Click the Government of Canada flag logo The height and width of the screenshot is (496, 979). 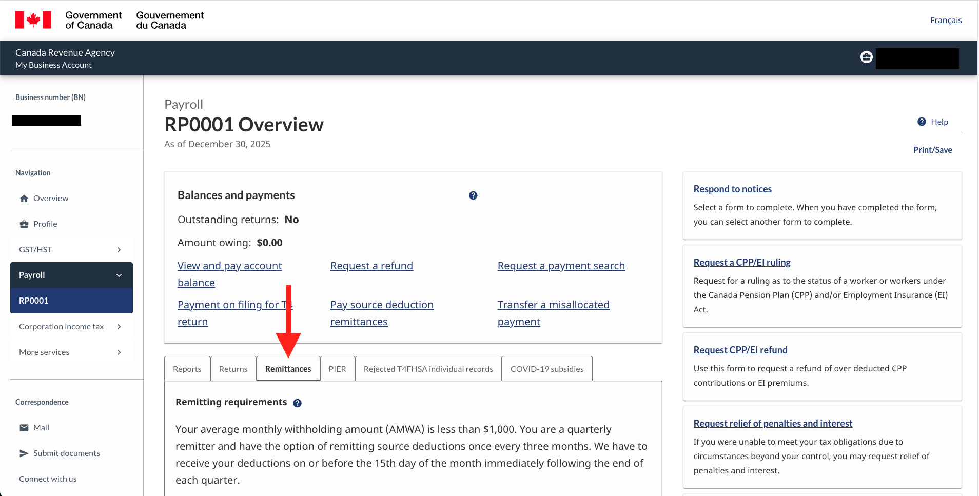33,20
